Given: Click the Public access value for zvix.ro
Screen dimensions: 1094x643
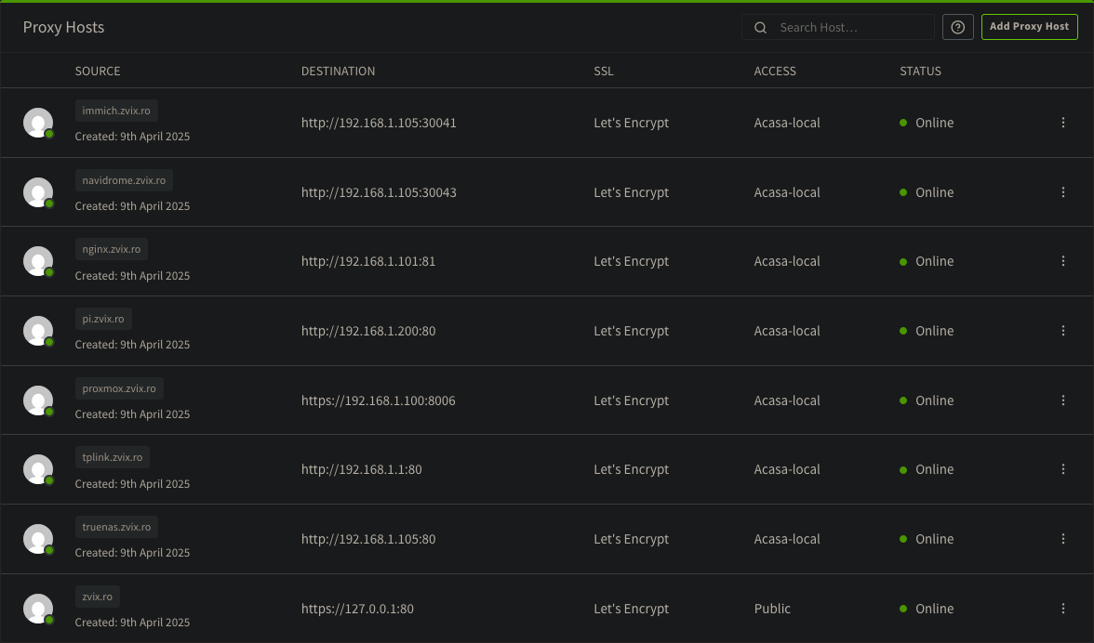Looking at the screenshot, I should click(x=772, y=609).
